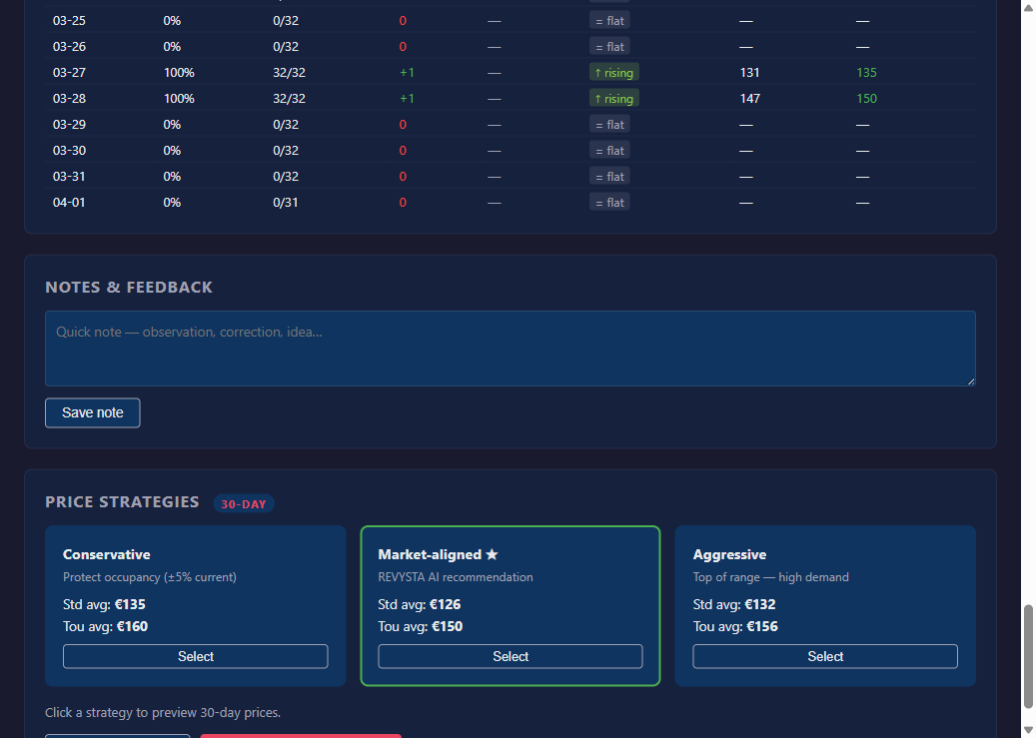1036x738 pixels.
Task: Click the flat badge in the 03-30 row
Action: pos(609,151)
